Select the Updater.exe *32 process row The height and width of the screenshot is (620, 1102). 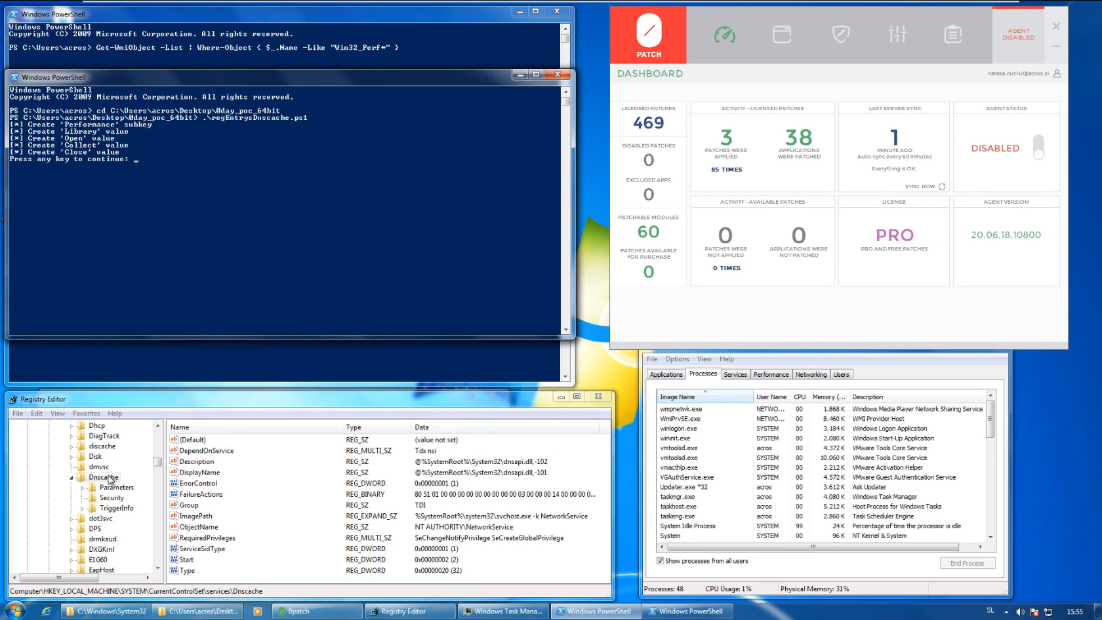click(x=821, y=487)
